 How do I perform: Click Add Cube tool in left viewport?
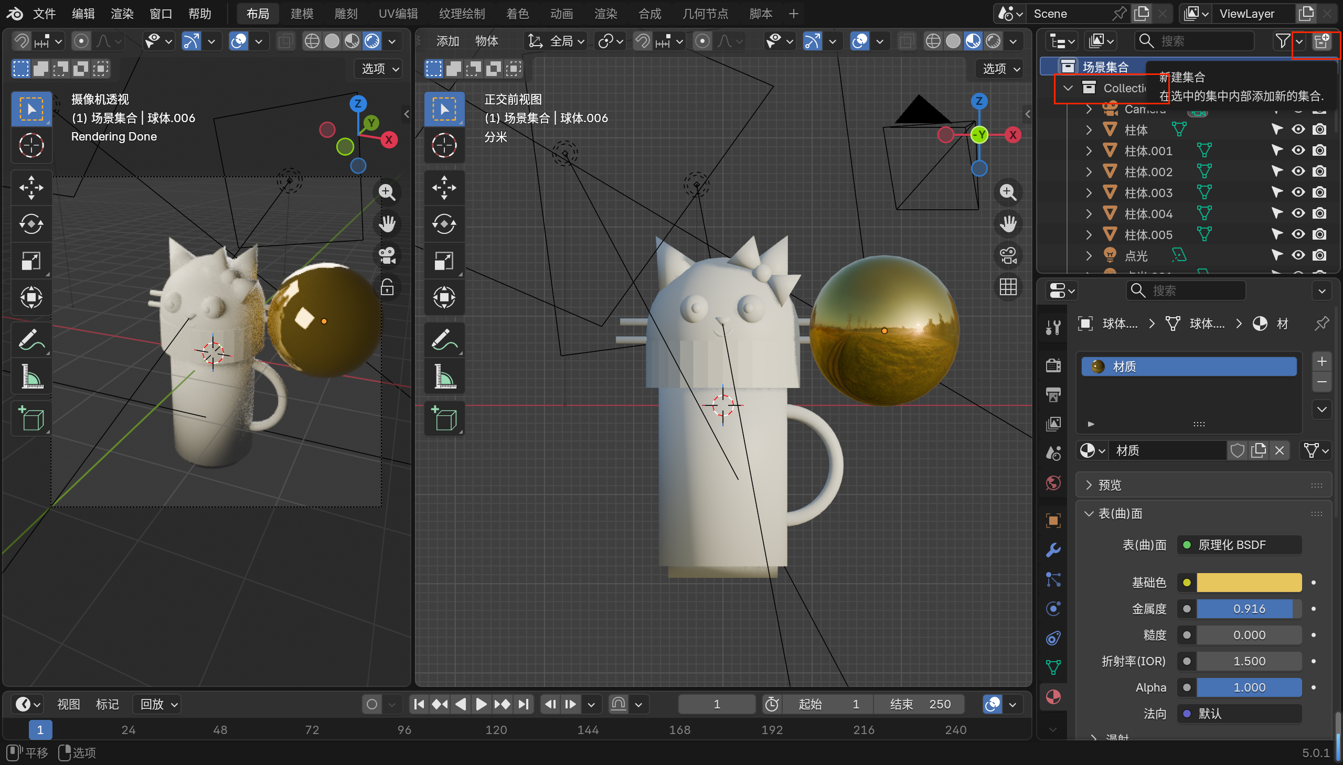tap(31, 419)
